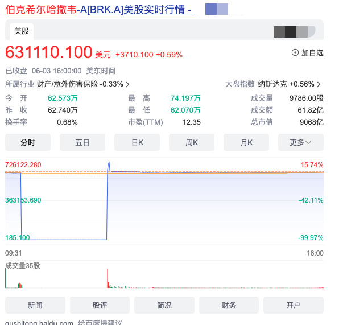
Task: Switch chart to 分时 view
Action: (28, 142)
